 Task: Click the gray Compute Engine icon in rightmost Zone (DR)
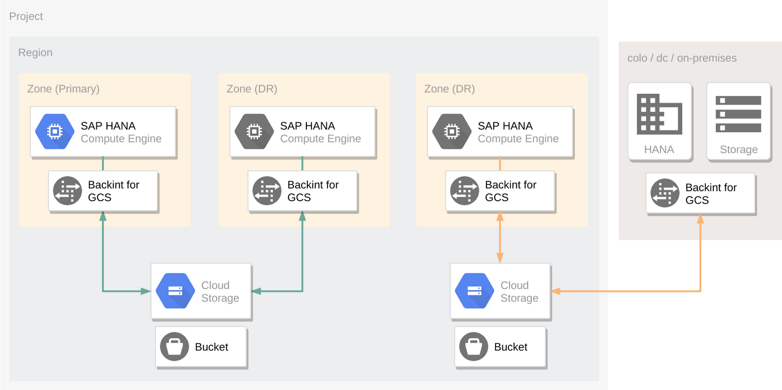(x=452, y=131)
